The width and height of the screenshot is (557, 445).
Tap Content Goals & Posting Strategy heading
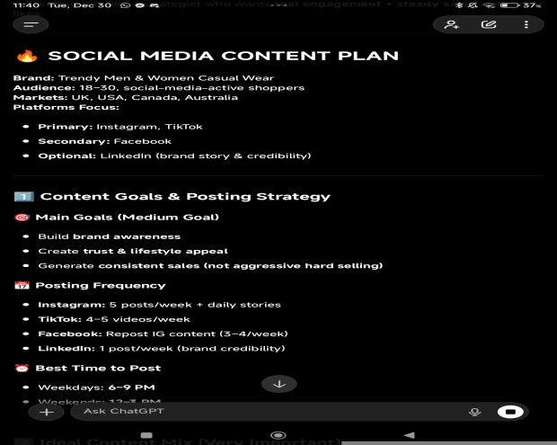185,197
